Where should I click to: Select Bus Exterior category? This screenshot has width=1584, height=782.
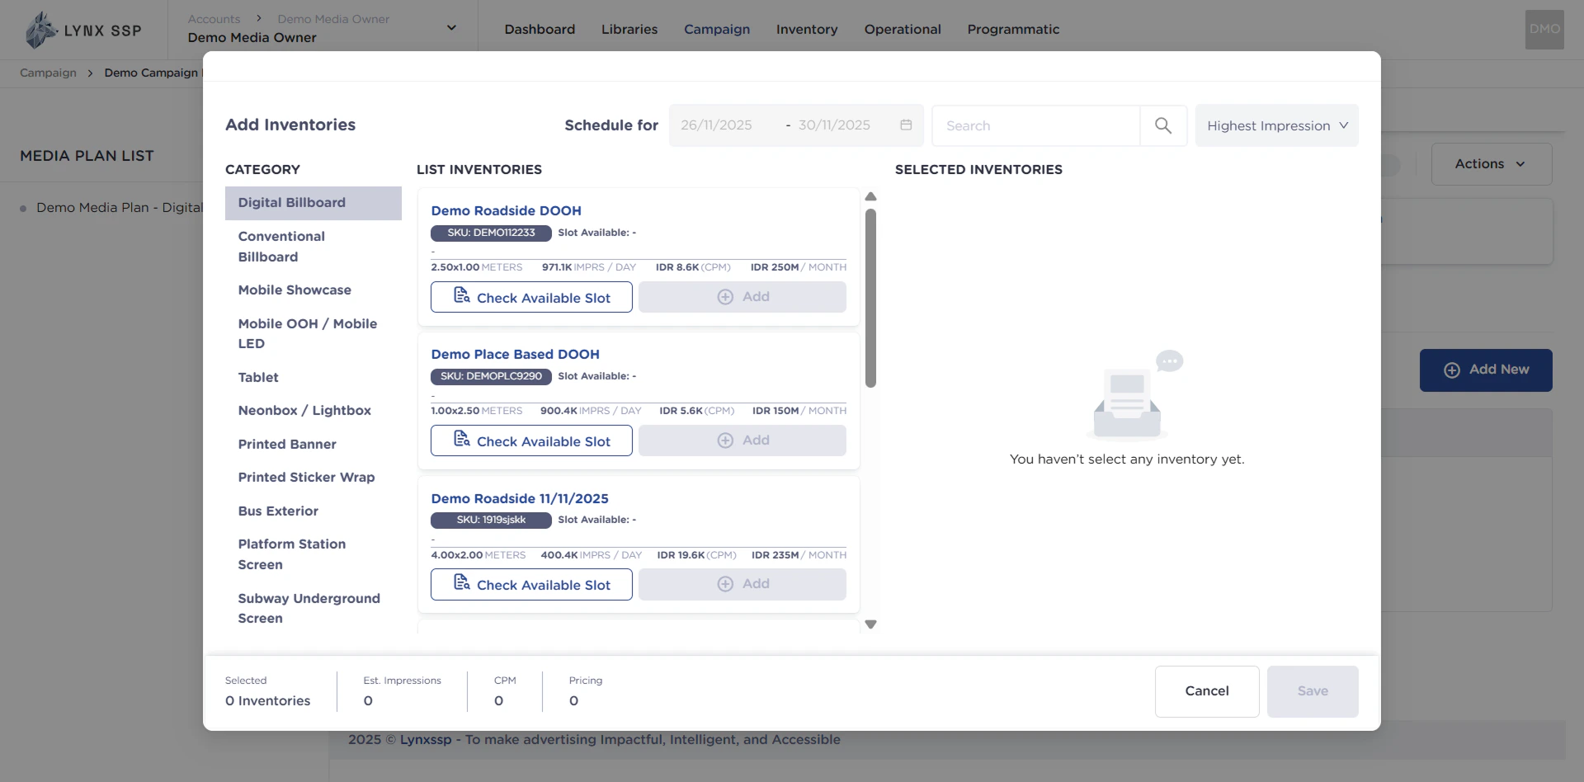click(x=313, y=511)
